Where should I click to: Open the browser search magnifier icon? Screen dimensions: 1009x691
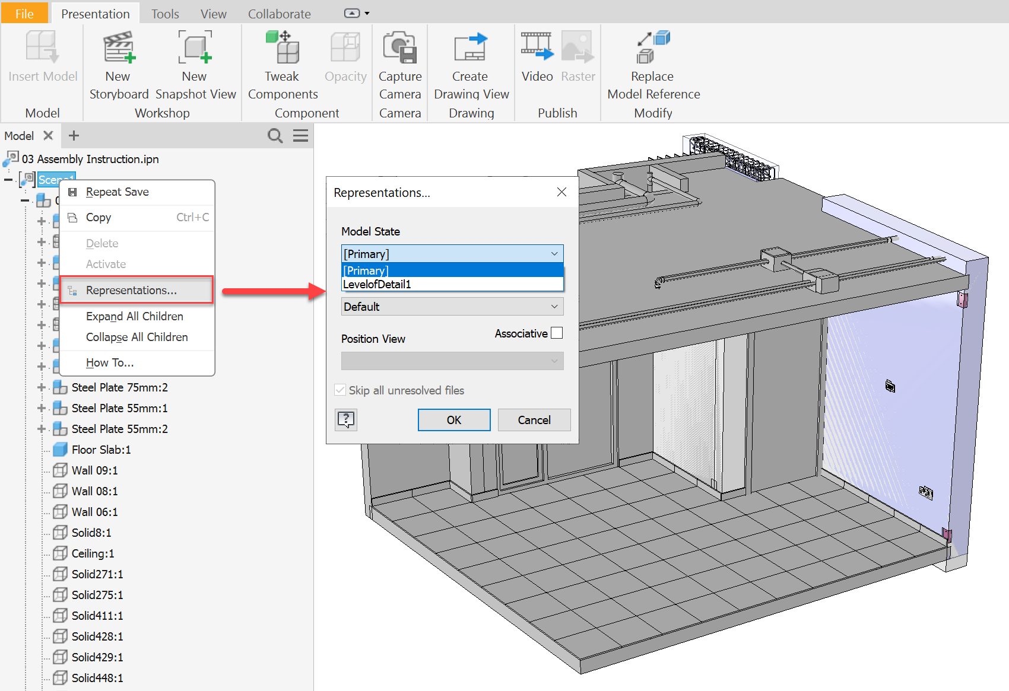point(275,136)
